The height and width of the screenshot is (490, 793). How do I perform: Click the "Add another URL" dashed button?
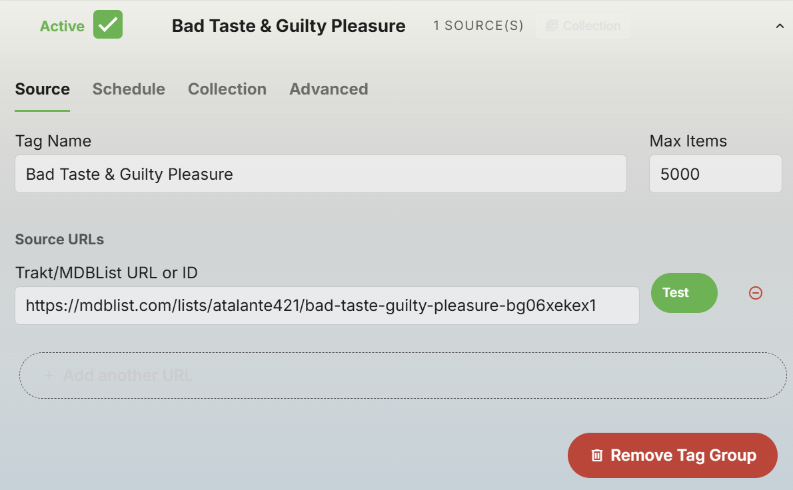point(402,375)
